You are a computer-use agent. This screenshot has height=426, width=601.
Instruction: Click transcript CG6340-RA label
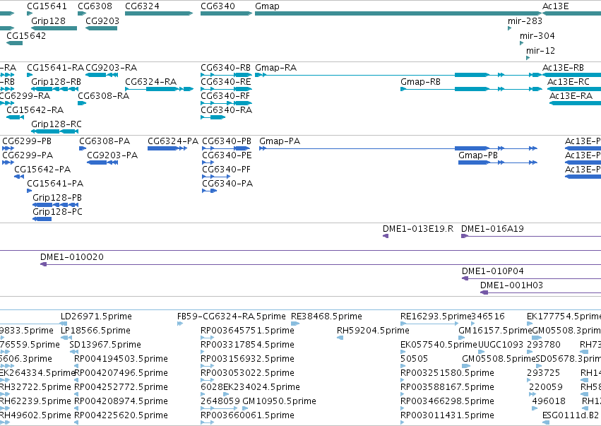pos(226,110)
